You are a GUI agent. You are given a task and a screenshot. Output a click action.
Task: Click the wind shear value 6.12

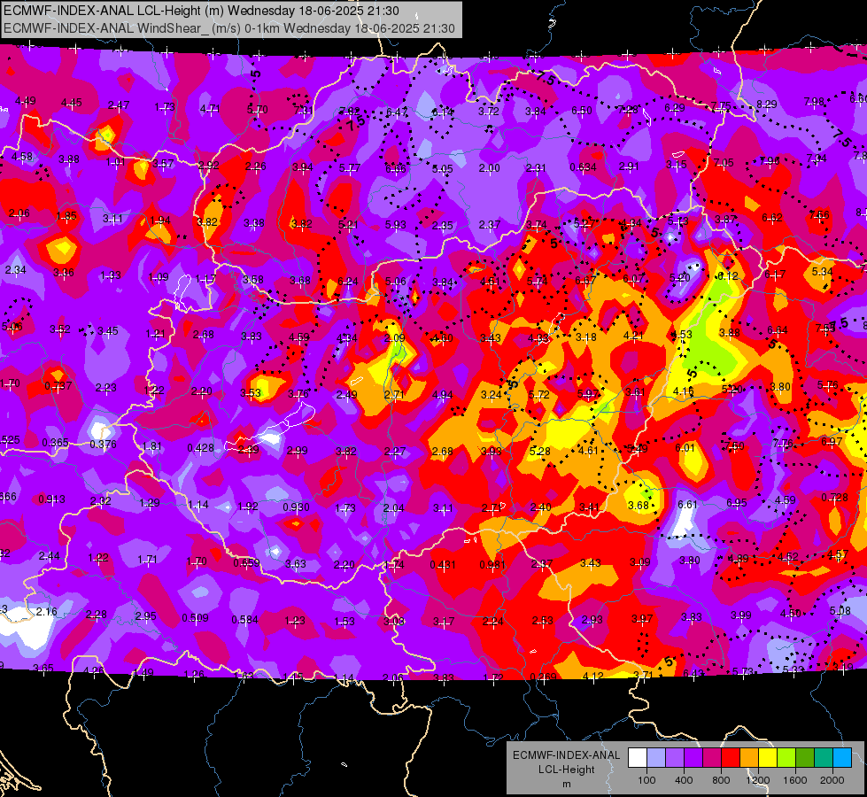click(x=728, y=276)
